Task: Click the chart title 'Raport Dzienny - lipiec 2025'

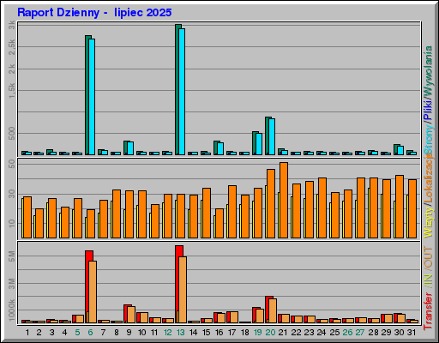Action: 94,13
